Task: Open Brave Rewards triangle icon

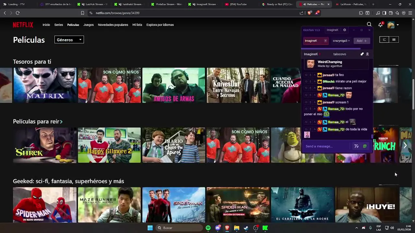Action: (x=317, y=13)
